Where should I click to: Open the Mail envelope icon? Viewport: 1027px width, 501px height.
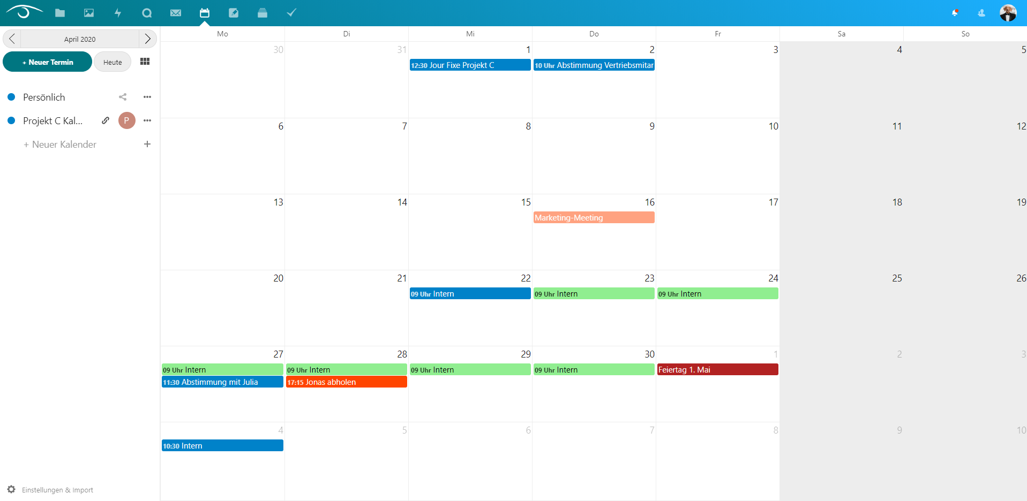(x=176, y=13)
